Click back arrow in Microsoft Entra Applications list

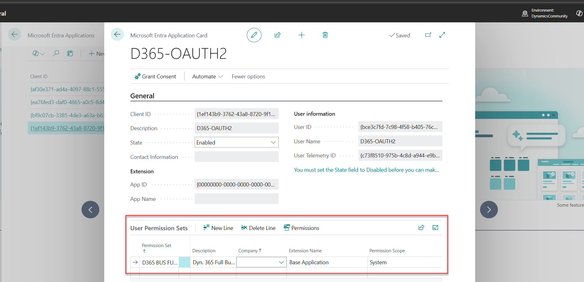coord(14,35)
